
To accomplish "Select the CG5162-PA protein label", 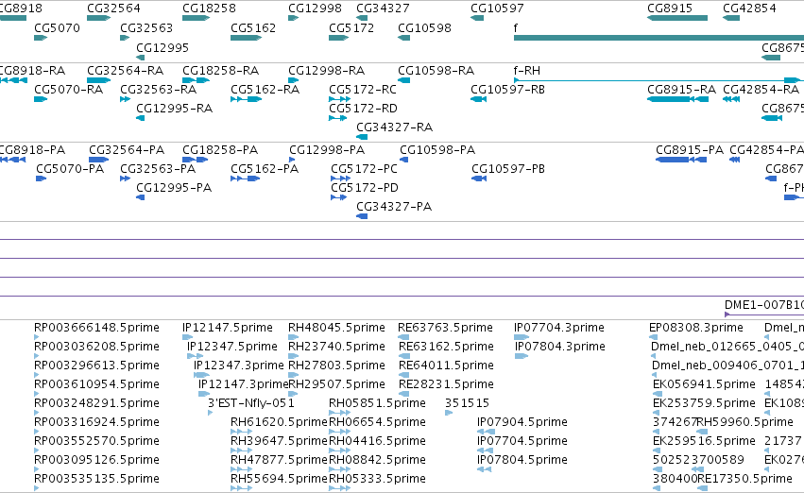I will [x=265, y=169].
